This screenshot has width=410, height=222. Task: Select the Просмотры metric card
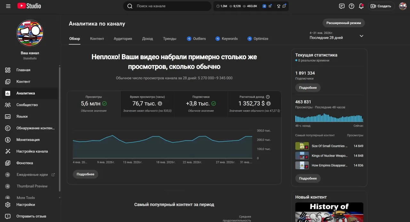94,104
